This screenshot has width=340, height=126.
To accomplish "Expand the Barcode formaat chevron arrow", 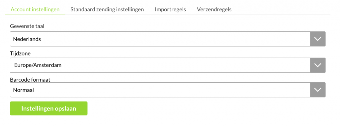I will pyautogui.click(x=318, y=90).
